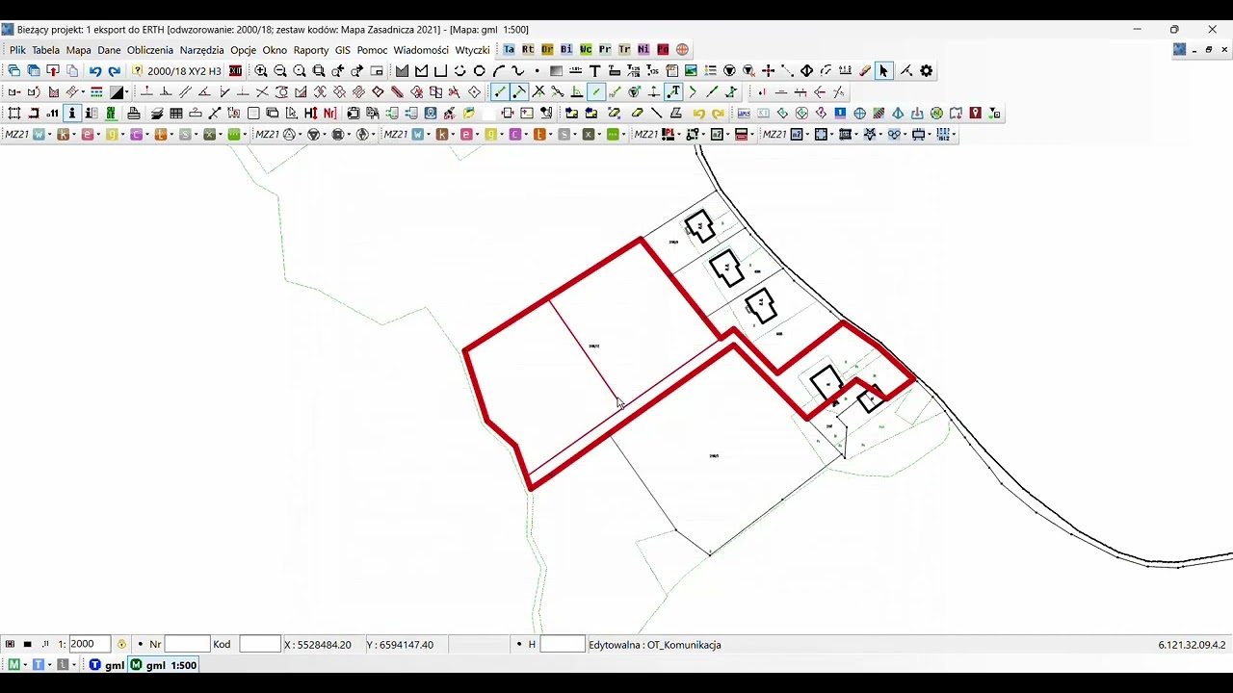The height and width of the screenshot is (693, 1233).
Task: Click the lock icon beside scale field
Action: [x=121, y=644]
